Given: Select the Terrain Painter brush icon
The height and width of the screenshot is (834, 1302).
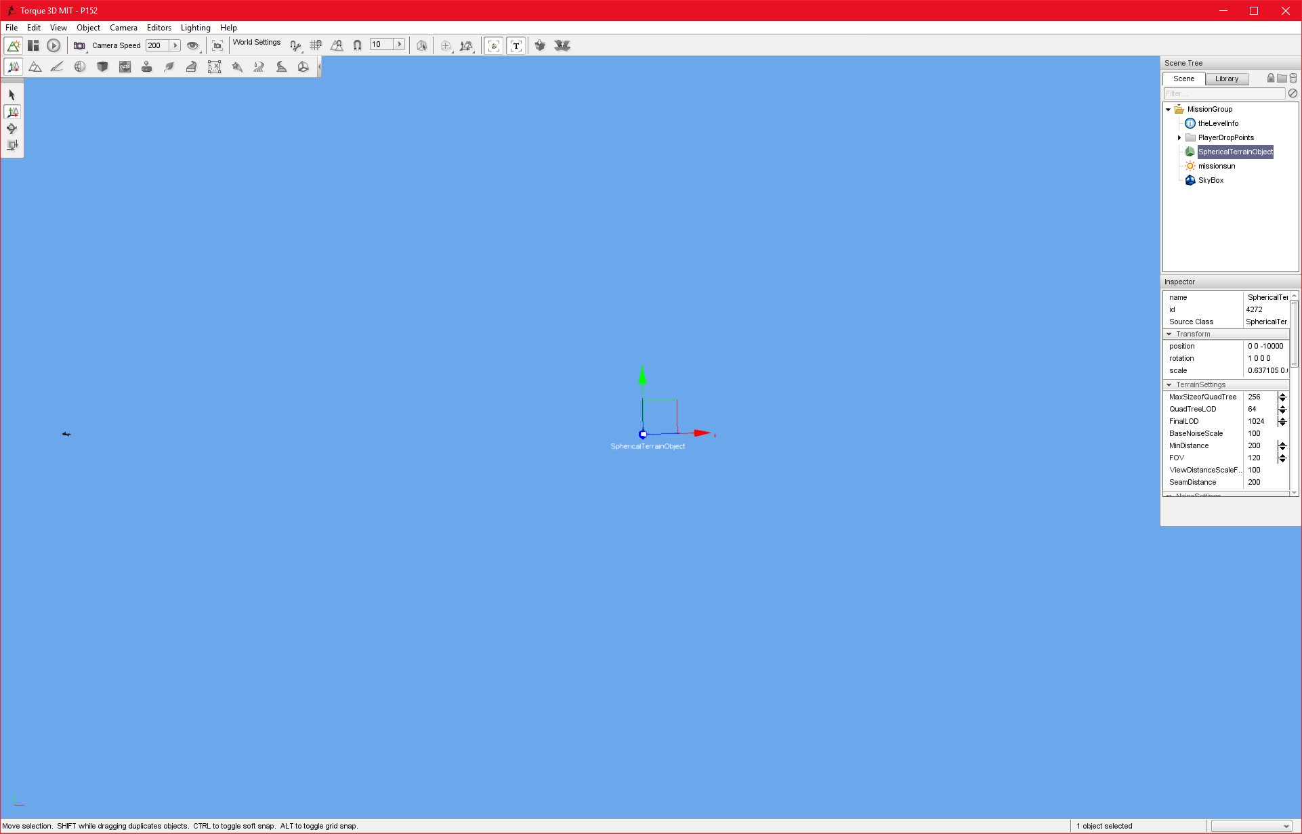Looking at the screenshot, I should (x=58, y=66).
